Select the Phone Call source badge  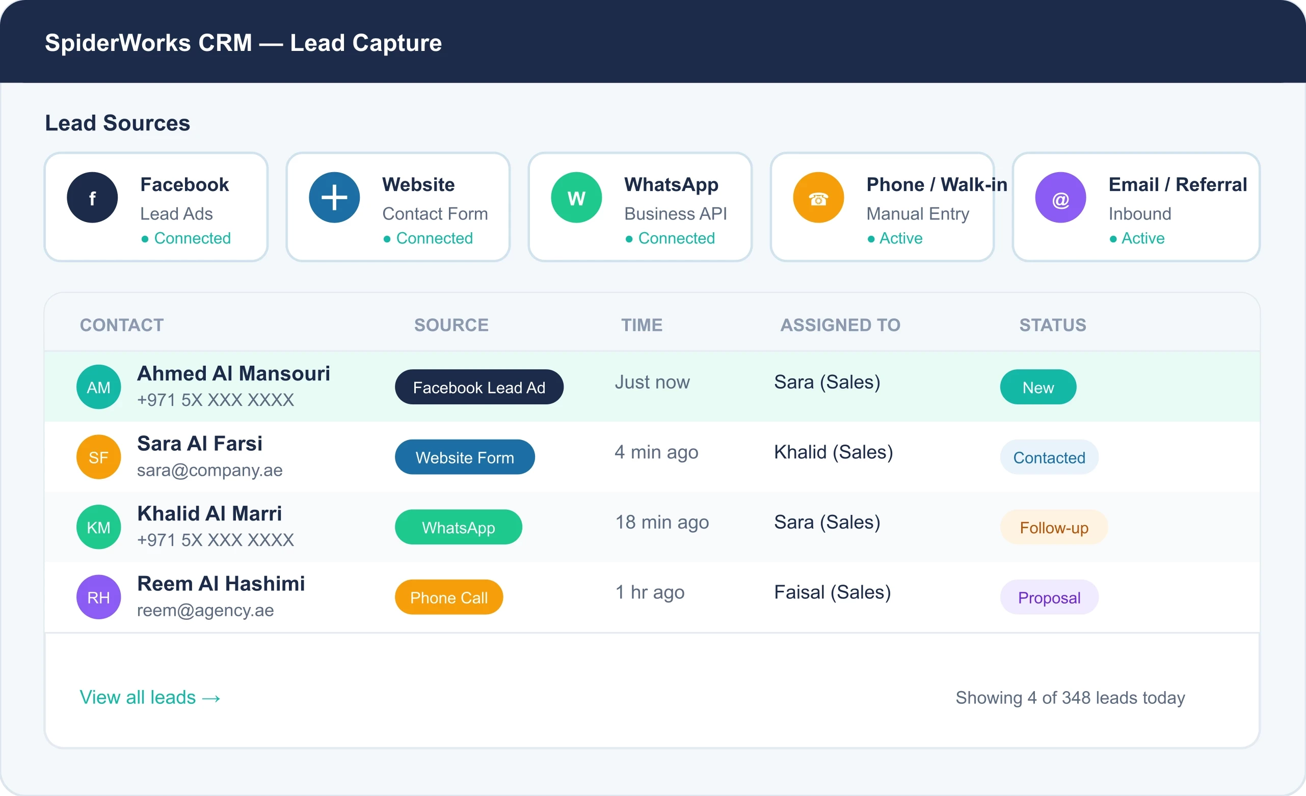click(449, 597)
